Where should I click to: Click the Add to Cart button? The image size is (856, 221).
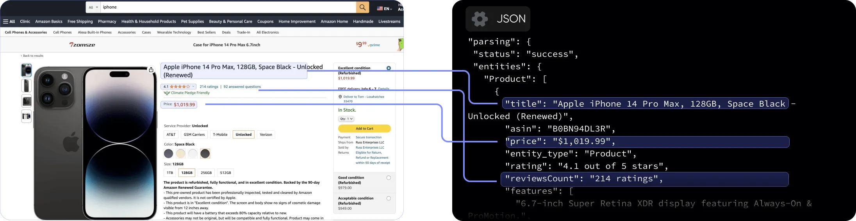pyautogui.click(x=364, y=128)
